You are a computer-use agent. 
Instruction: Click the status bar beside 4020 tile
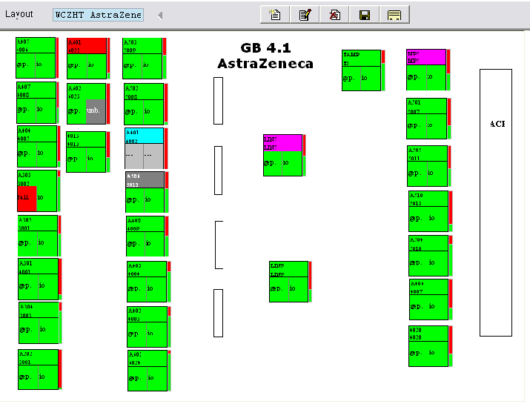451,346
